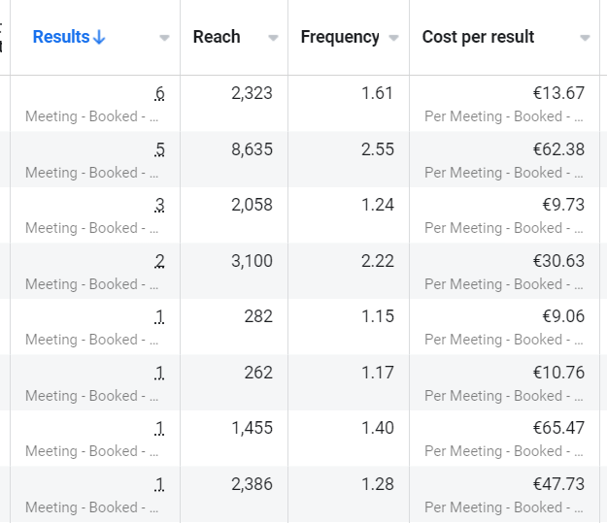This screenshot has height=523, width=607.
Task: Select the 1,455 reach cell
Action: (x=252, y=428)
